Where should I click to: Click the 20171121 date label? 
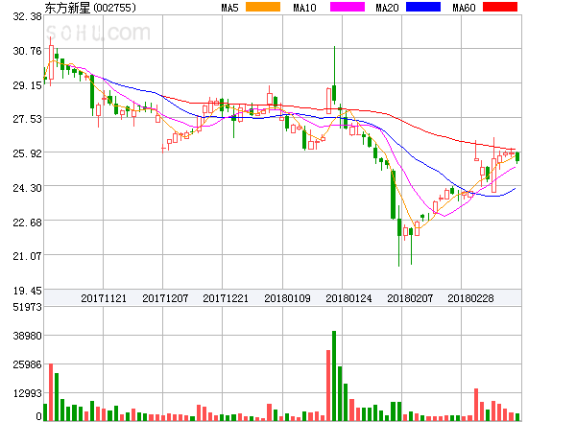[104, 298]
